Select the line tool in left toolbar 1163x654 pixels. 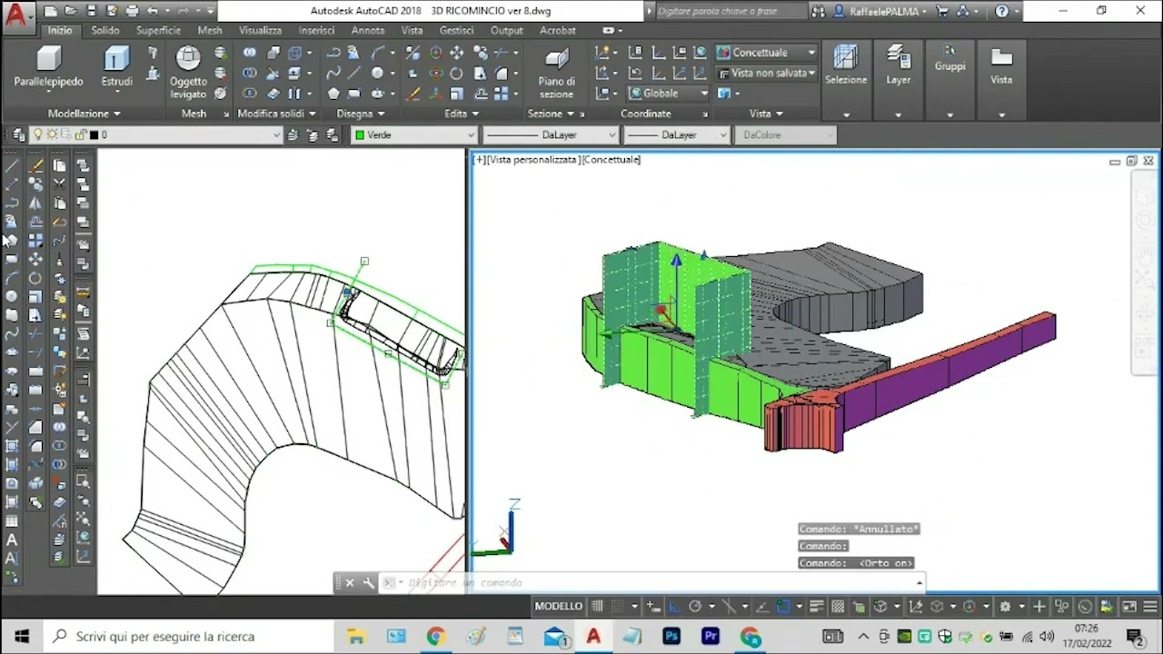[11, 165]
